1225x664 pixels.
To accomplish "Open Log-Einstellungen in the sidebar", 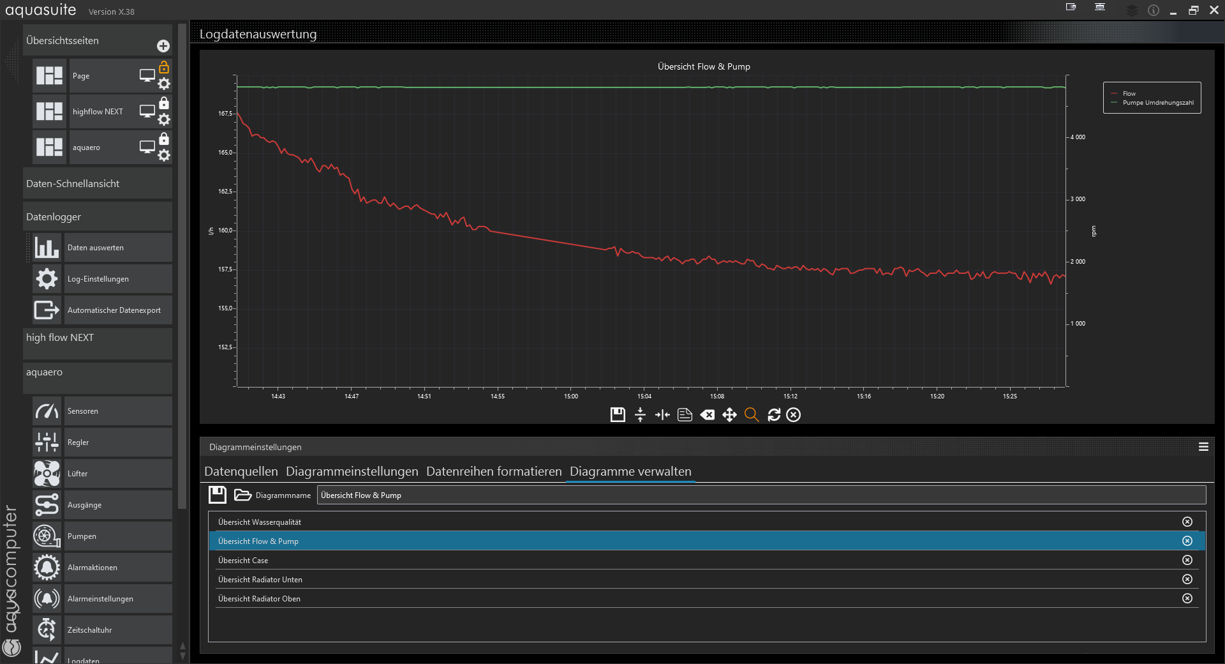I will (98, 279).
